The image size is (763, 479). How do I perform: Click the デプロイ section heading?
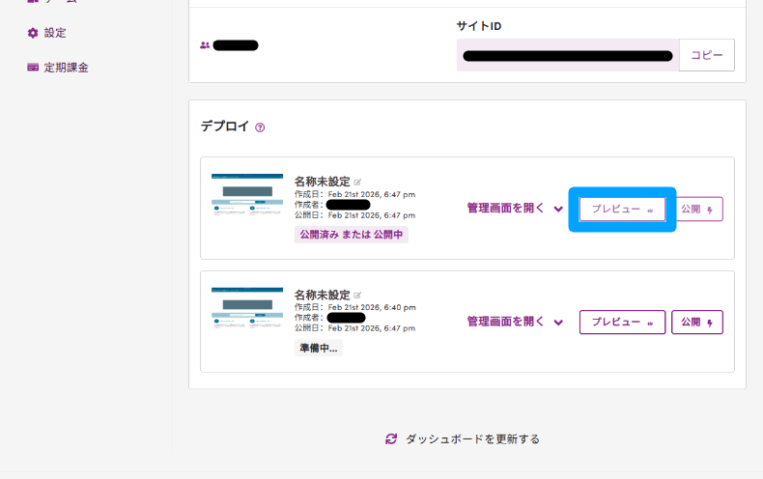[x=225, y=127]
